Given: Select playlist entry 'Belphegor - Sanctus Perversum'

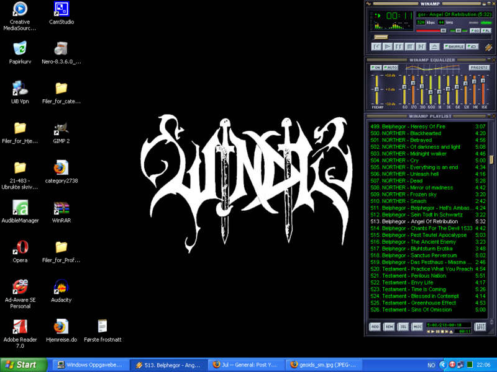Looking at the screenshot, I should point(427,255).
